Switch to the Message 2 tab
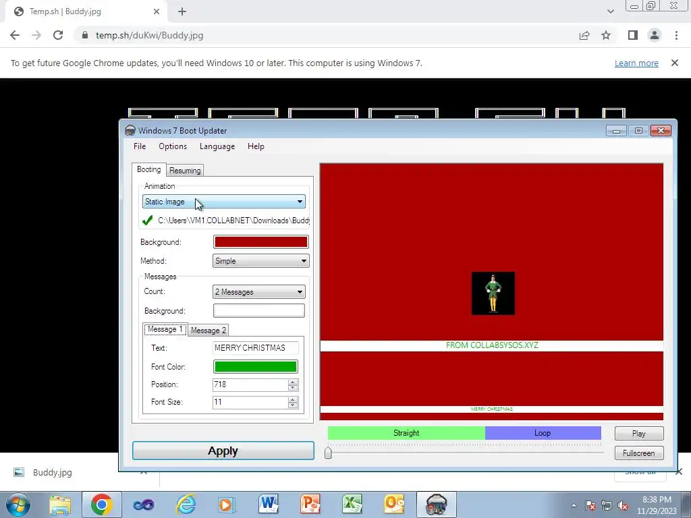The height and width of the screenshot is (518, 691). tap(208, 330)
